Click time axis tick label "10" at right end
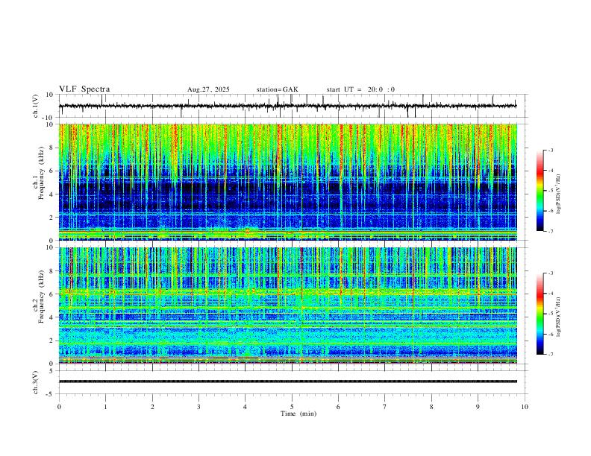The height and width of the screenshot is (456, 591). click(x=525, y=407)
